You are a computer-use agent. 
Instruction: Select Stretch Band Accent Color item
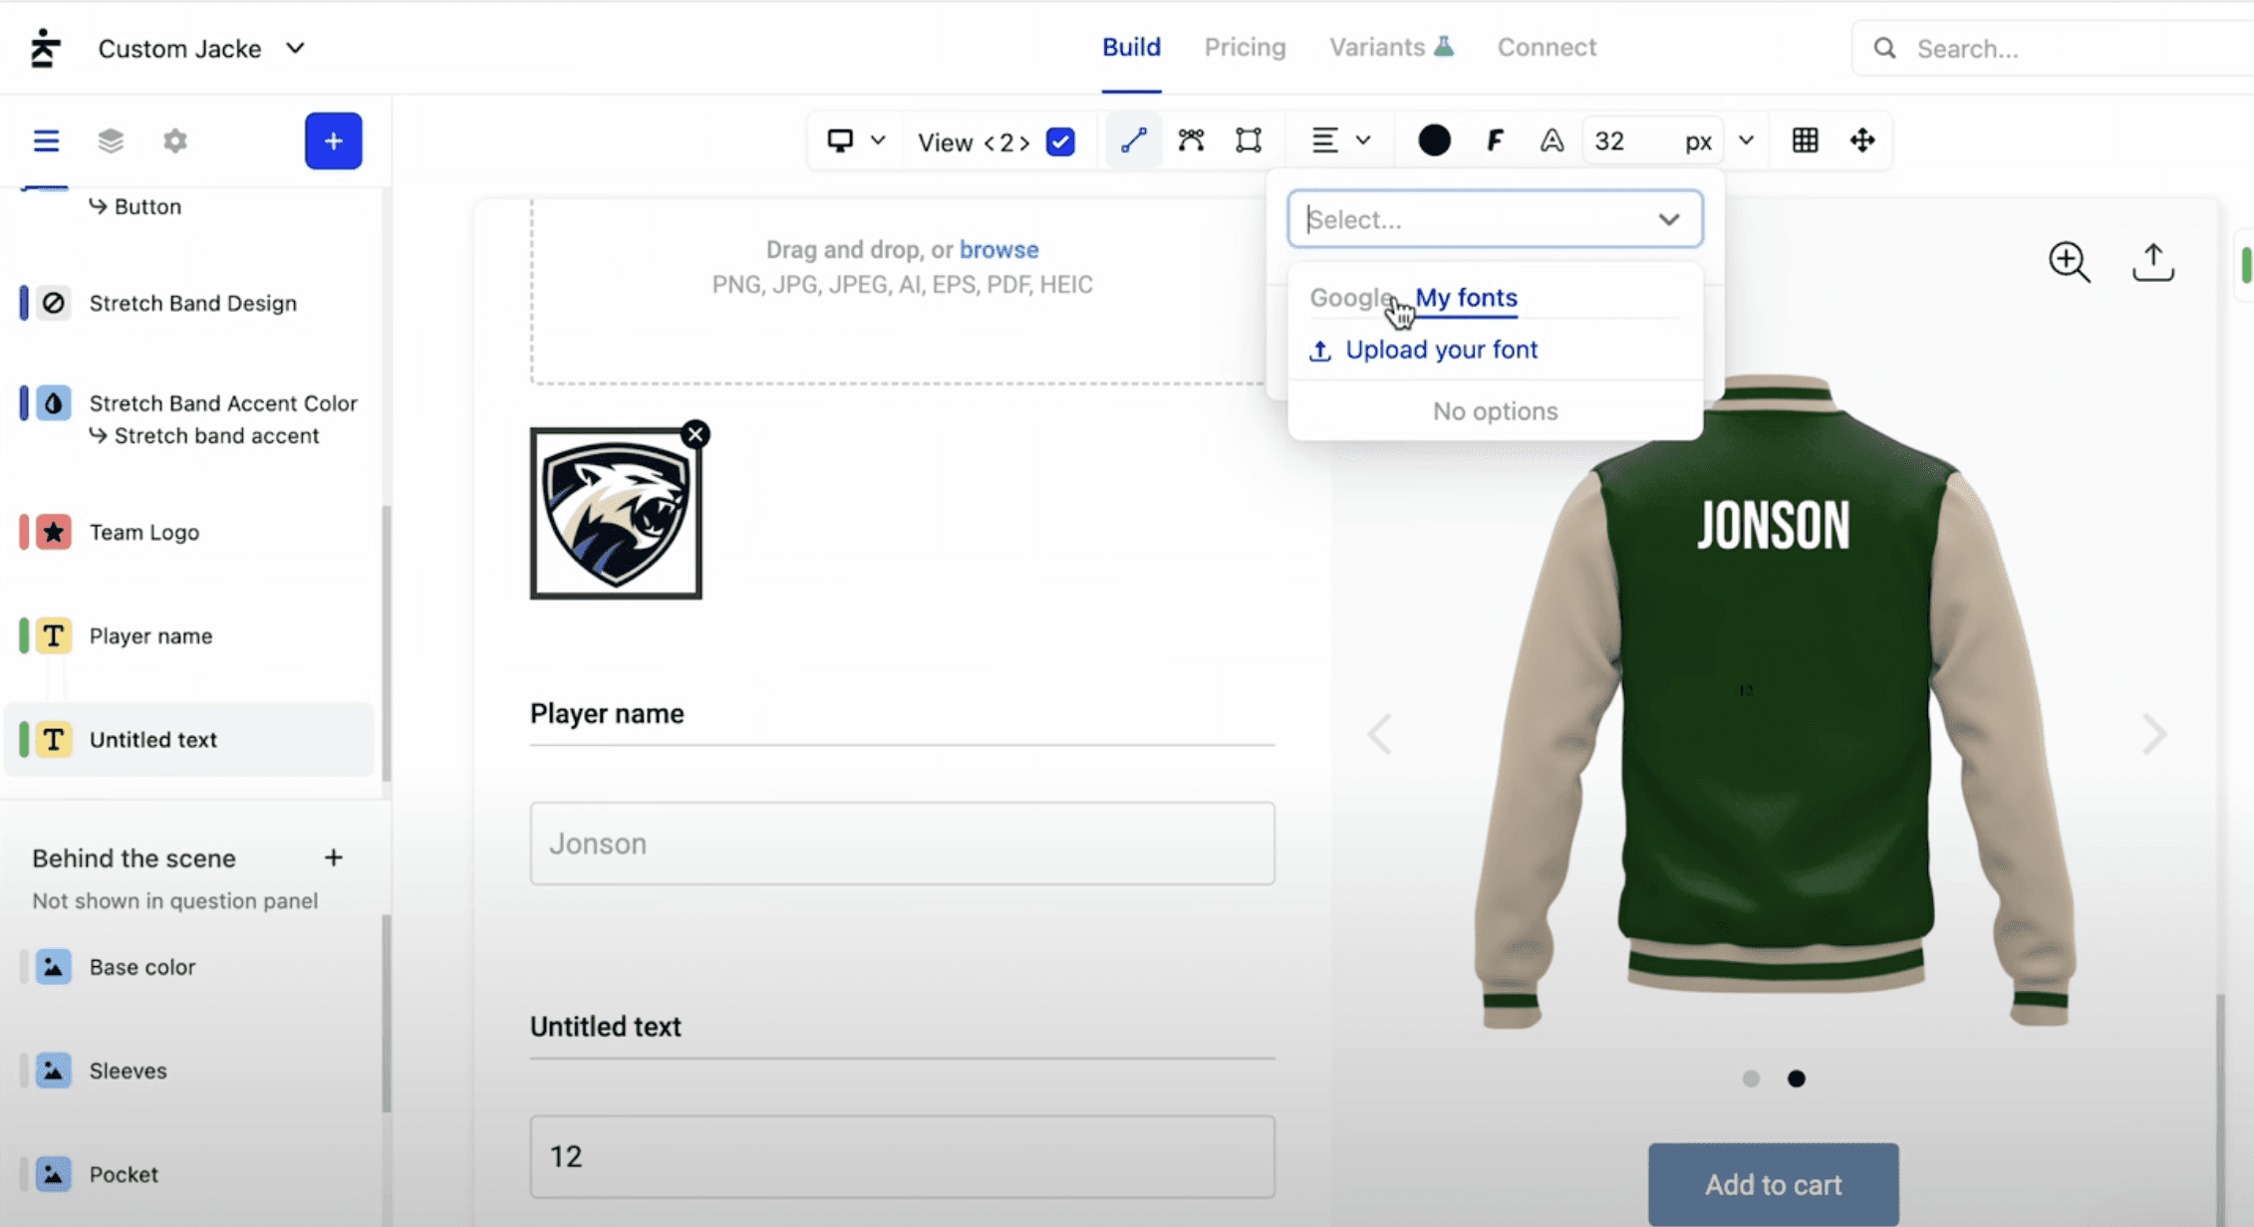[x=223, y=403]
